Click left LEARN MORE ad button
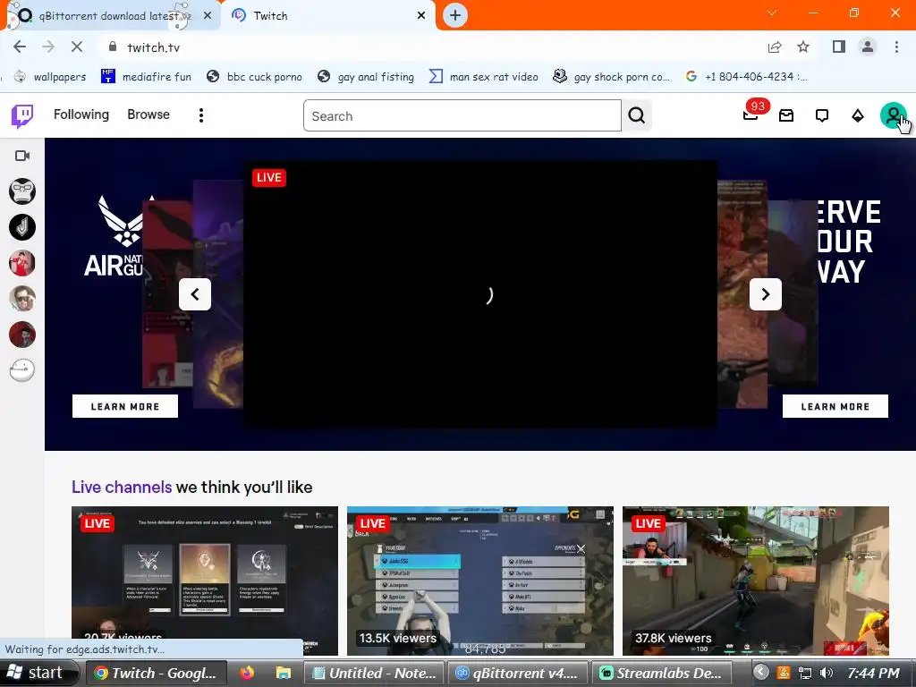The height and width of the screenshot is (687, 916). 125,407
